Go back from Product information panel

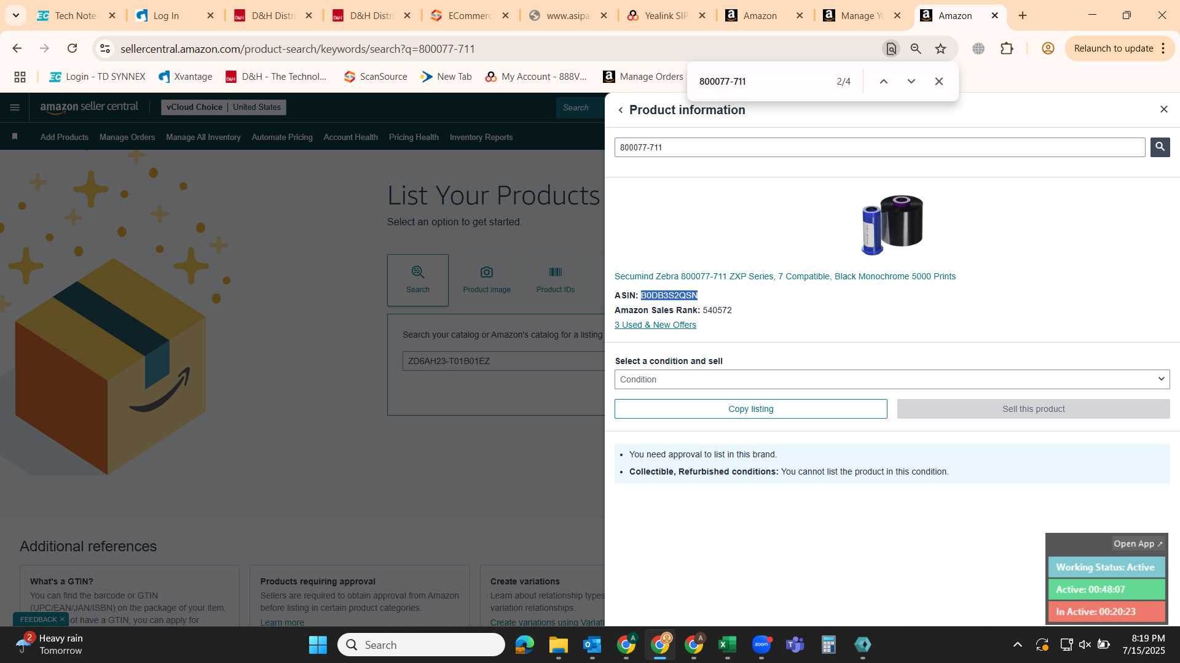click(x=620, y=110)
